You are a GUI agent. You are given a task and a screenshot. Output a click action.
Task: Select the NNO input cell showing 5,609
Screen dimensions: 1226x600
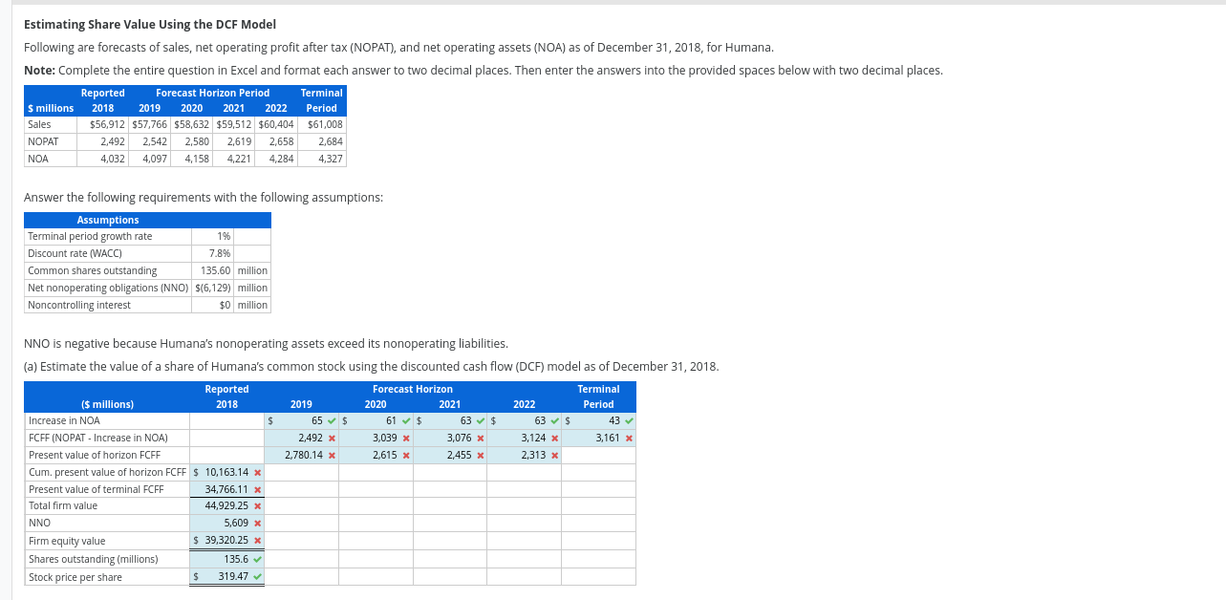click(x=227, y=523)
